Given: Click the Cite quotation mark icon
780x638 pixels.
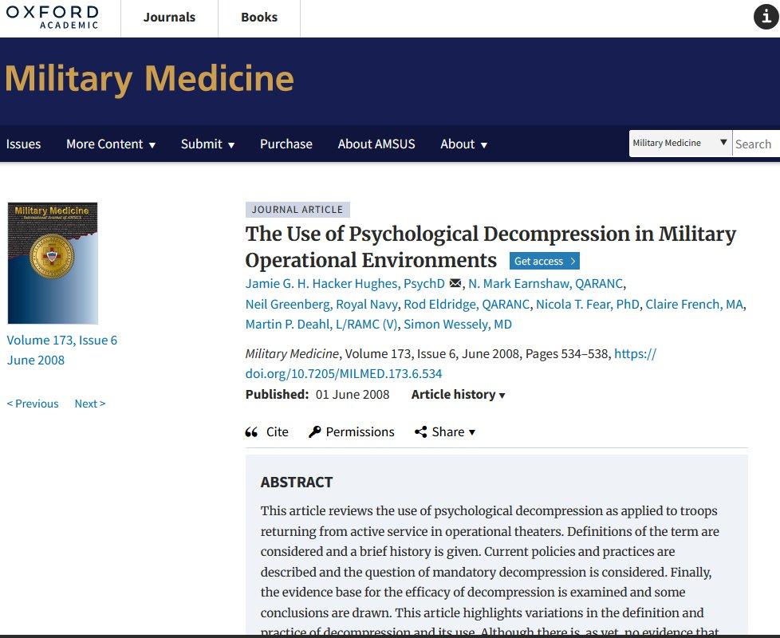Looking at the screenshot, I should [x=251, y=431].
